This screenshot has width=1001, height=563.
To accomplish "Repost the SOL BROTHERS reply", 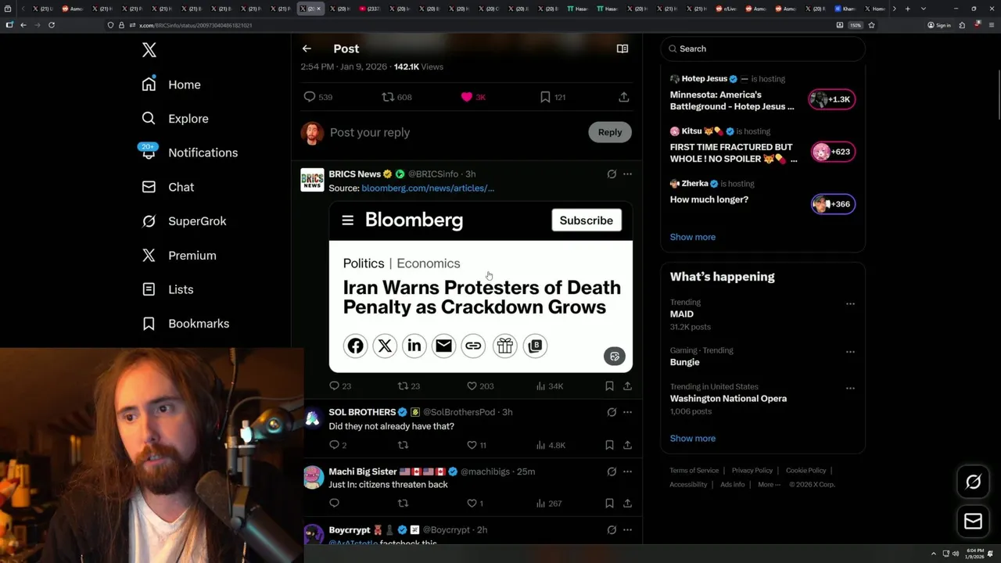I will (404, 445).
